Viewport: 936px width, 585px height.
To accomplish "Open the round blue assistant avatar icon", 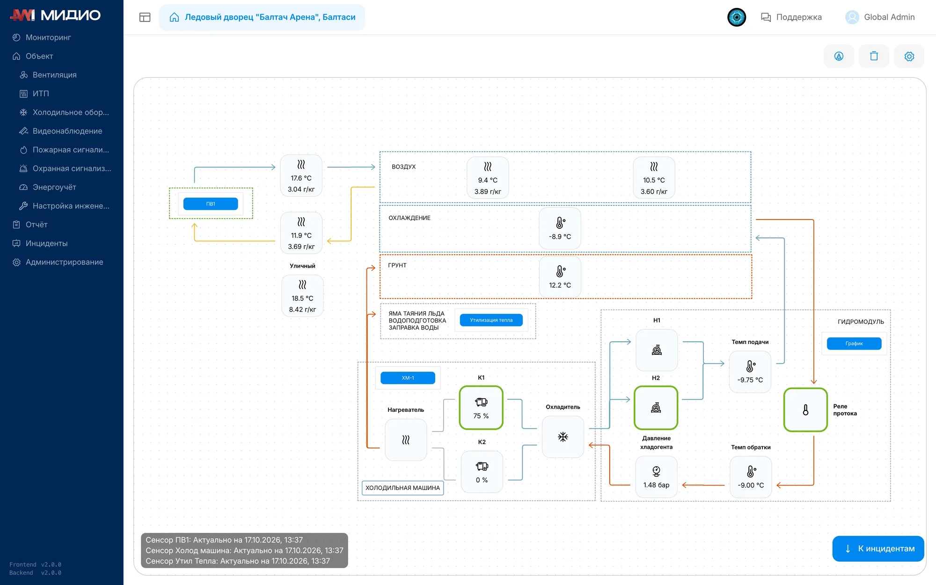I will (737, 17).
